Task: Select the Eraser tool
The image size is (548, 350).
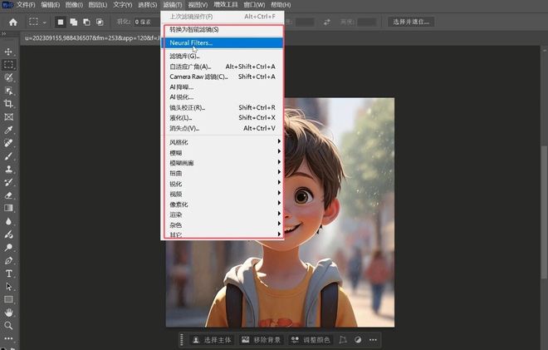Action: (8, 195)
